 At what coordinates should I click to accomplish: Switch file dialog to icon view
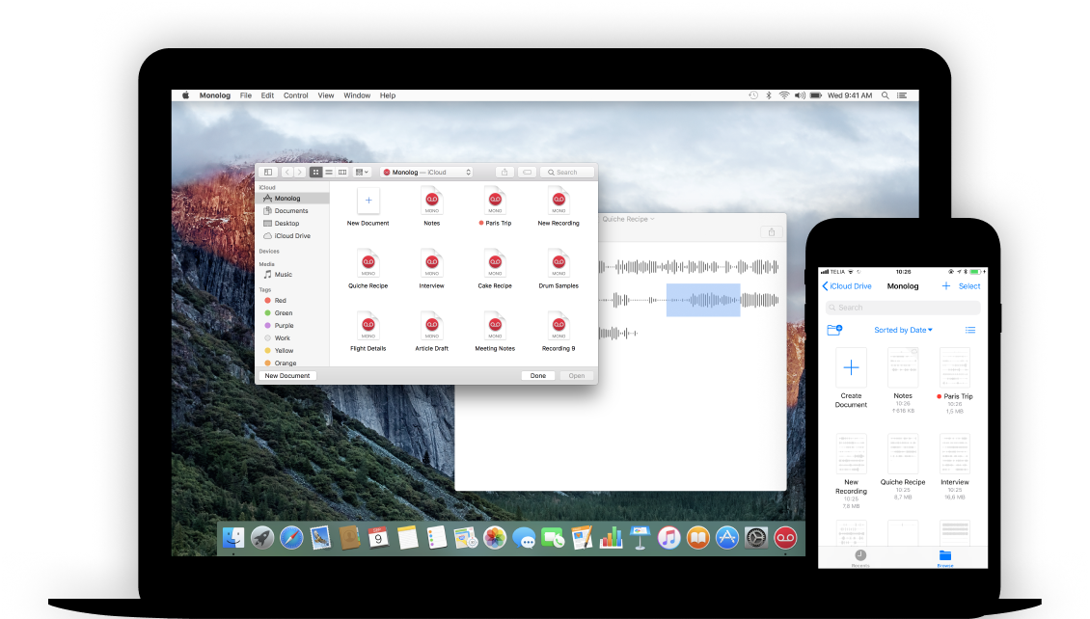click(315, 173)
